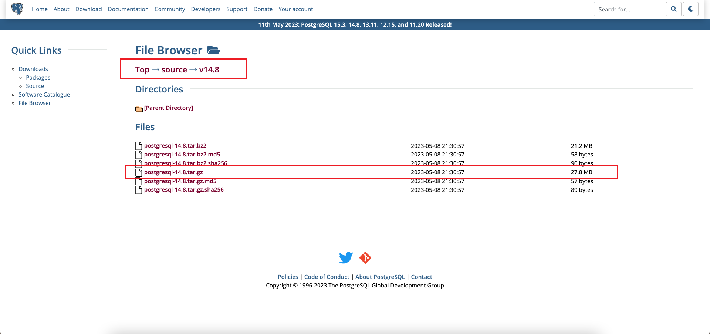Download postgresql-14.8.tar.bz2

click(175, 145)
